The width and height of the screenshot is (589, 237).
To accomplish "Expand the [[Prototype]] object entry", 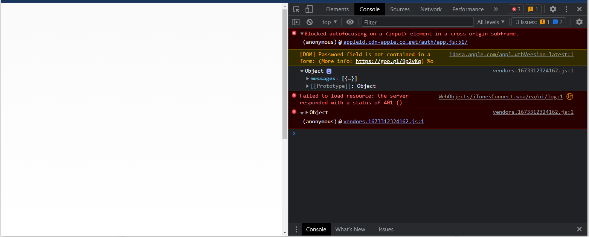I will 308,86.
